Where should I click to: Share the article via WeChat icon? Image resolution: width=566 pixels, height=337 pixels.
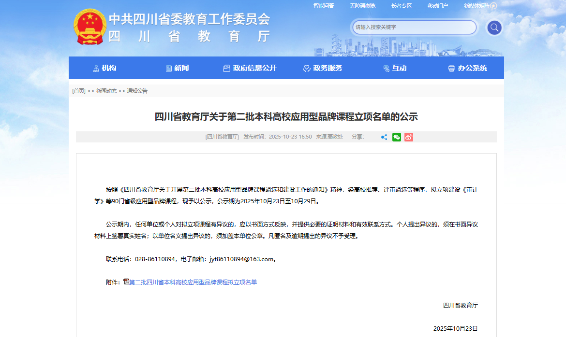click(x=396, y=137)
